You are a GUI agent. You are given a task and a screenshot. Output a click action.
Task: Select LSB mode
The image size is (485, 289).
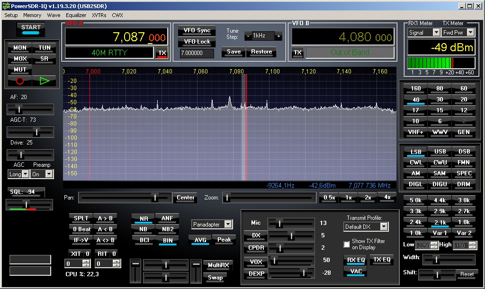pyautogui.click(x=416, y=152)
